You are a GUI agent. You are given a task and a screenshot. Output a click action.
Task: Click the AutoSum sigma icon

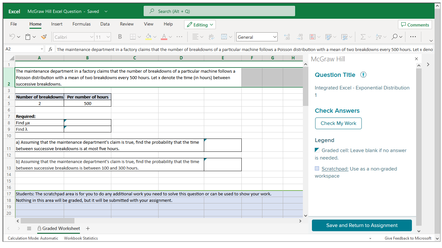coord(363,37)
